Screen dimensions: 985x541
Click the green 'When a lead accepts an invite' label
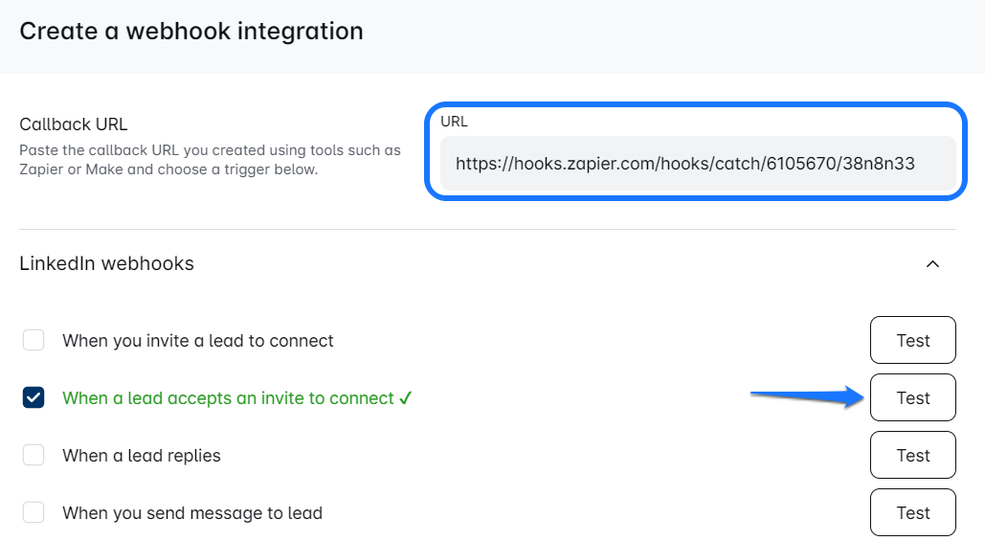click(228, 398)
